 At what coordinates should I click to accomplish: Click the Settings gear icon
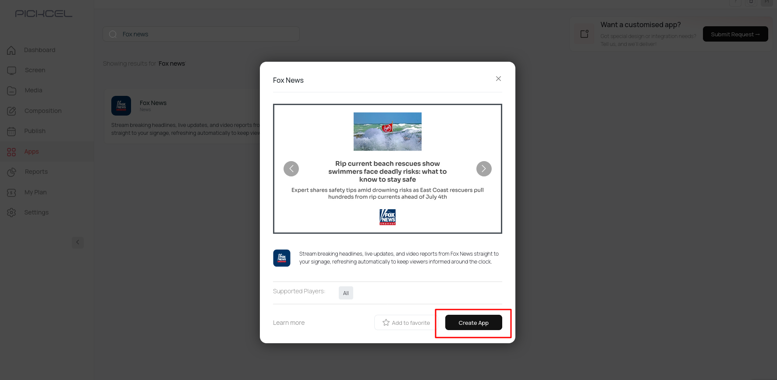tap(11, 212)
